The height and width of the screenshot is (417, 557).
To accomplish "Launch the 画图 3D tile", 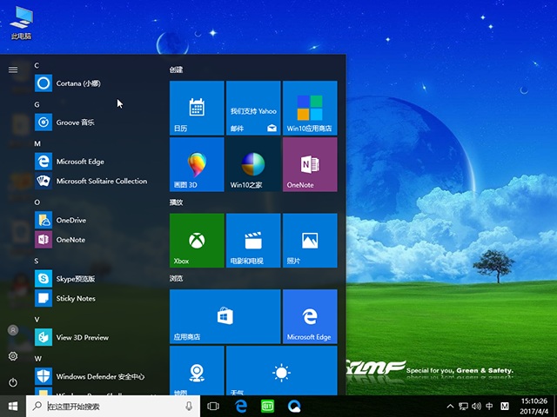I will coord(196,164).
